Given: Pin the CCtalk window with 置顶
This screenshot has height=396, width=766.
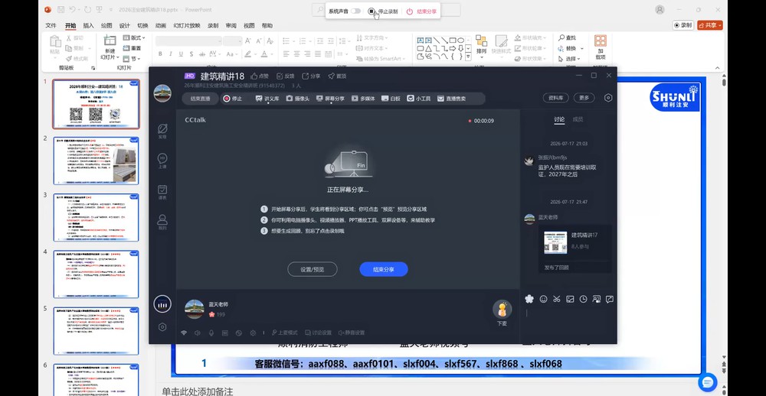Looking at the screenshot, I should click(337, 76).
